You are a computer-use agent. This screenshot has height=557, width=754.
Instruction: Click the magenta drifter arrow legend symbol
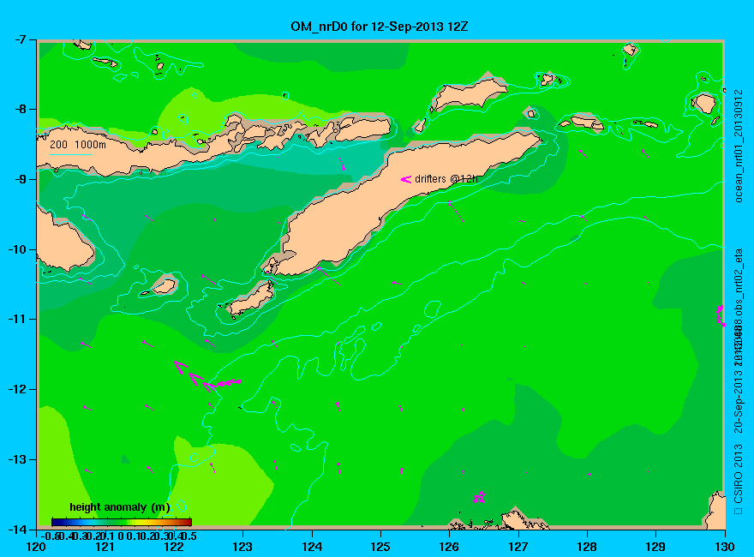tap(406, 179)
